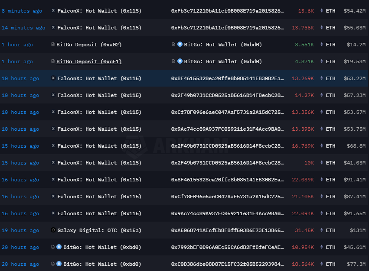The height and width of the screenshot is (271, 369).
Task: Click the $53.57M USD value
Action: coord(355,113)
